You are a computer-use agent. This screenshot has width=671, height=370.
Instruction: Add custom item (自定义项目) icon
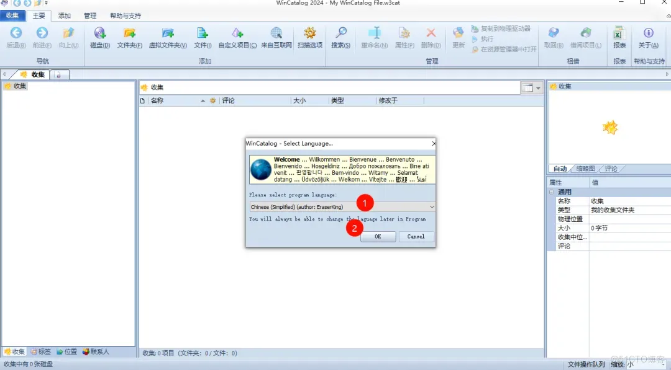[x=237, y=33]
